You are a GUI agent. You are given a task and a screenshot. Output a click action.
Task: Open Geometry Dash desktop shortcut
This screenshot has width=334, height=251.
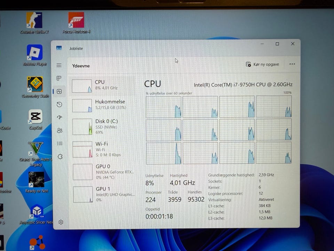pos(35,87)
